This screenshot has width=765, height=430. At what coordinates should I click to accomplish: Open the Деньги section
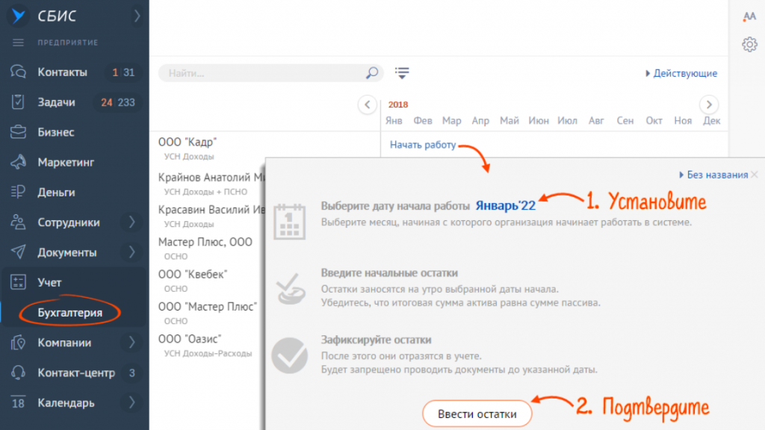(x=57, y=192)
